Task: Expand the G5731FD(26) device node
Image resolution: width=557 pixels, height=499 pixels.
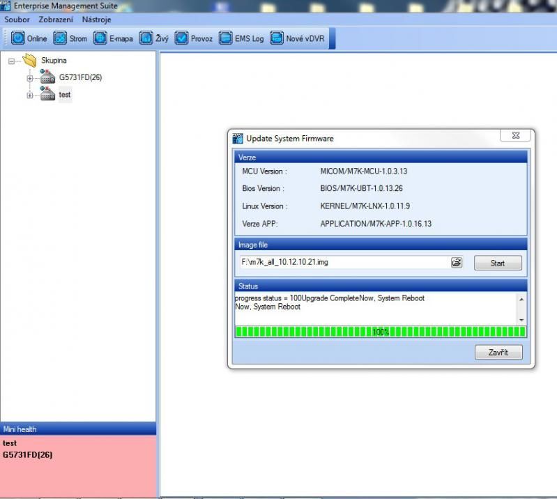Action: click(x=29, y=77)
